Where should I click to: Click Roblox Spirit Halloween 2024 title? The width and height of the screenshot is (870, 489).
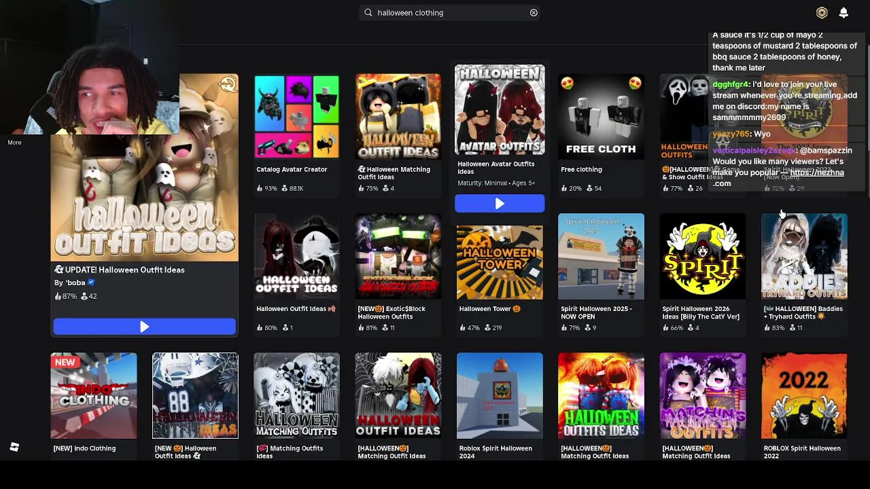pos(495,452)
